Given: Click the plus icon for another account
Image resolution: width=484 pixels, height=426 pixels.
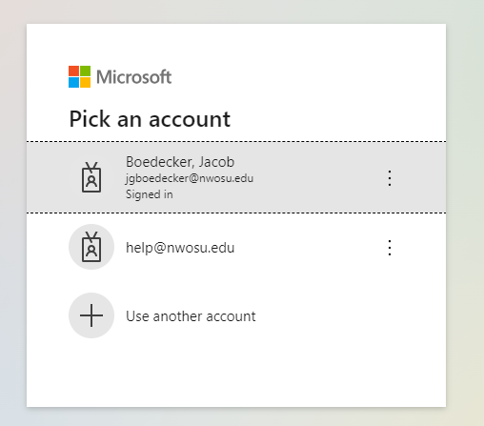Looking at the screenshot, I should tap(91, 315).
